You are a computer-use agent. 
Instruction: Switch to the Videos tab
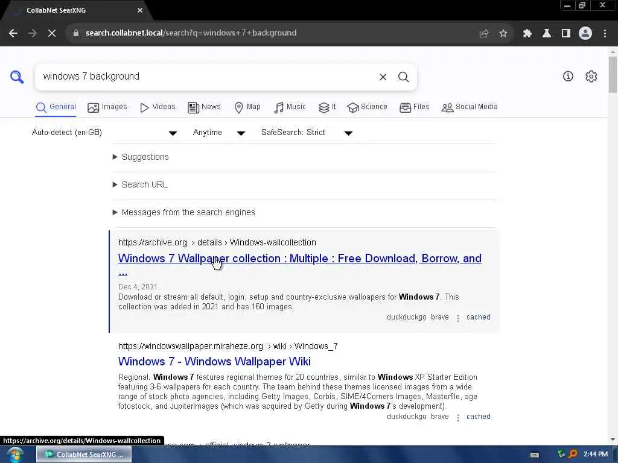[158, 107]
